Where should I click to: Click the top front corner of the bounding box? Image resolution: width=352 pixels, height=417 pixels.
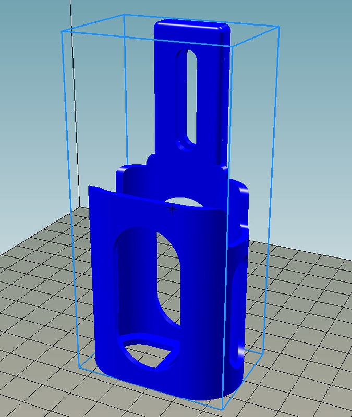coord(233,46)
